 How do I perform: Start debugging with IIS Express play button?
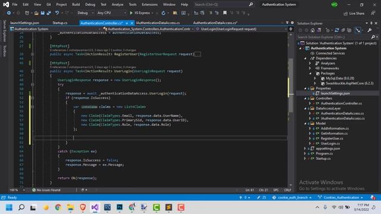(x=132, y=13)
